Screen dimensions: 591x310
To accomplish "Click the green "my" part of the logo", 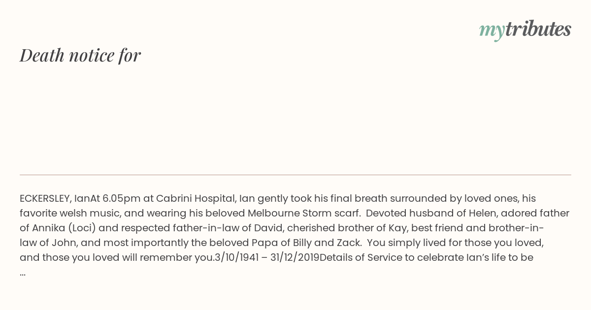I will point(492,31).
